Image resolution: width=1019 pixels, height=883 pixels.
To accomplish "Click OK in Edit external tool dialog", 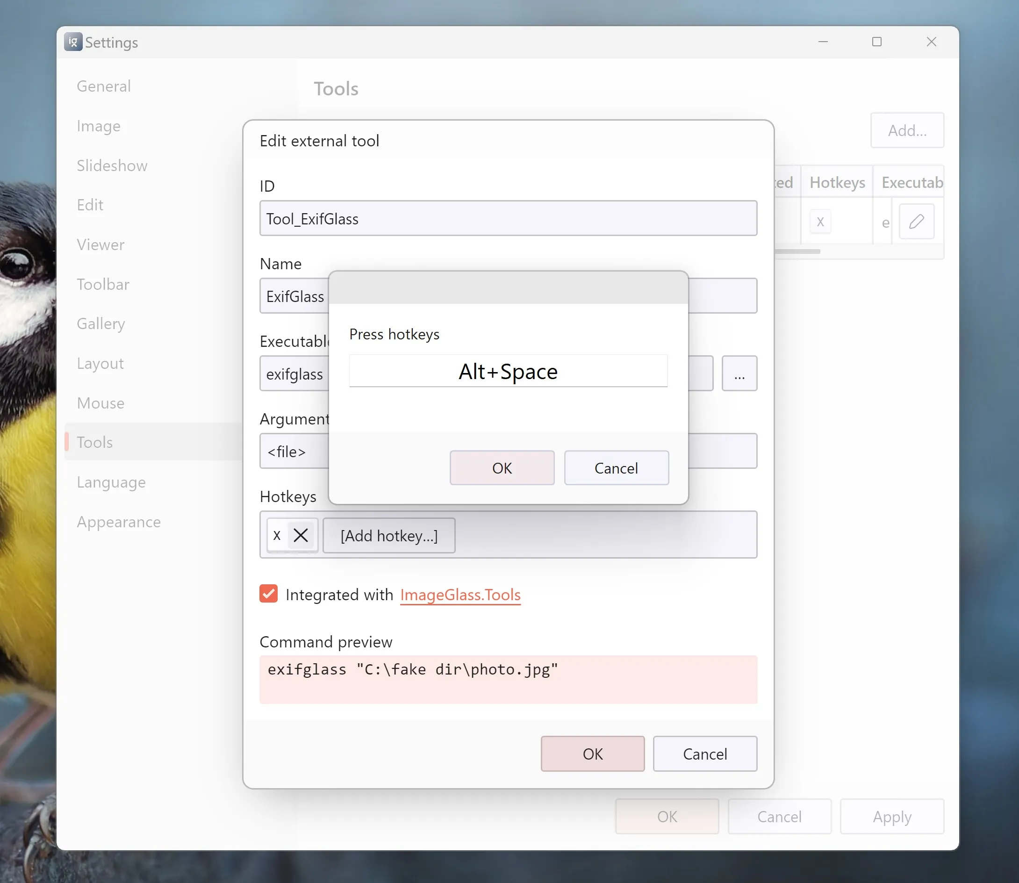I will [592, 754].
